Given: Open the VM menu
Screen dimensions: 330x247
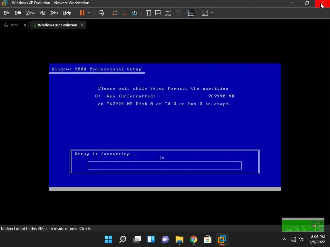Looking at the screenshot, I should [43, 13].
